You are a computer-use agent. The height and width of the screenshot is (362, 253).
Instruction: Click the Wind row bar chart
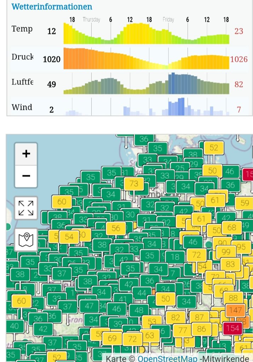click(146, 107)
